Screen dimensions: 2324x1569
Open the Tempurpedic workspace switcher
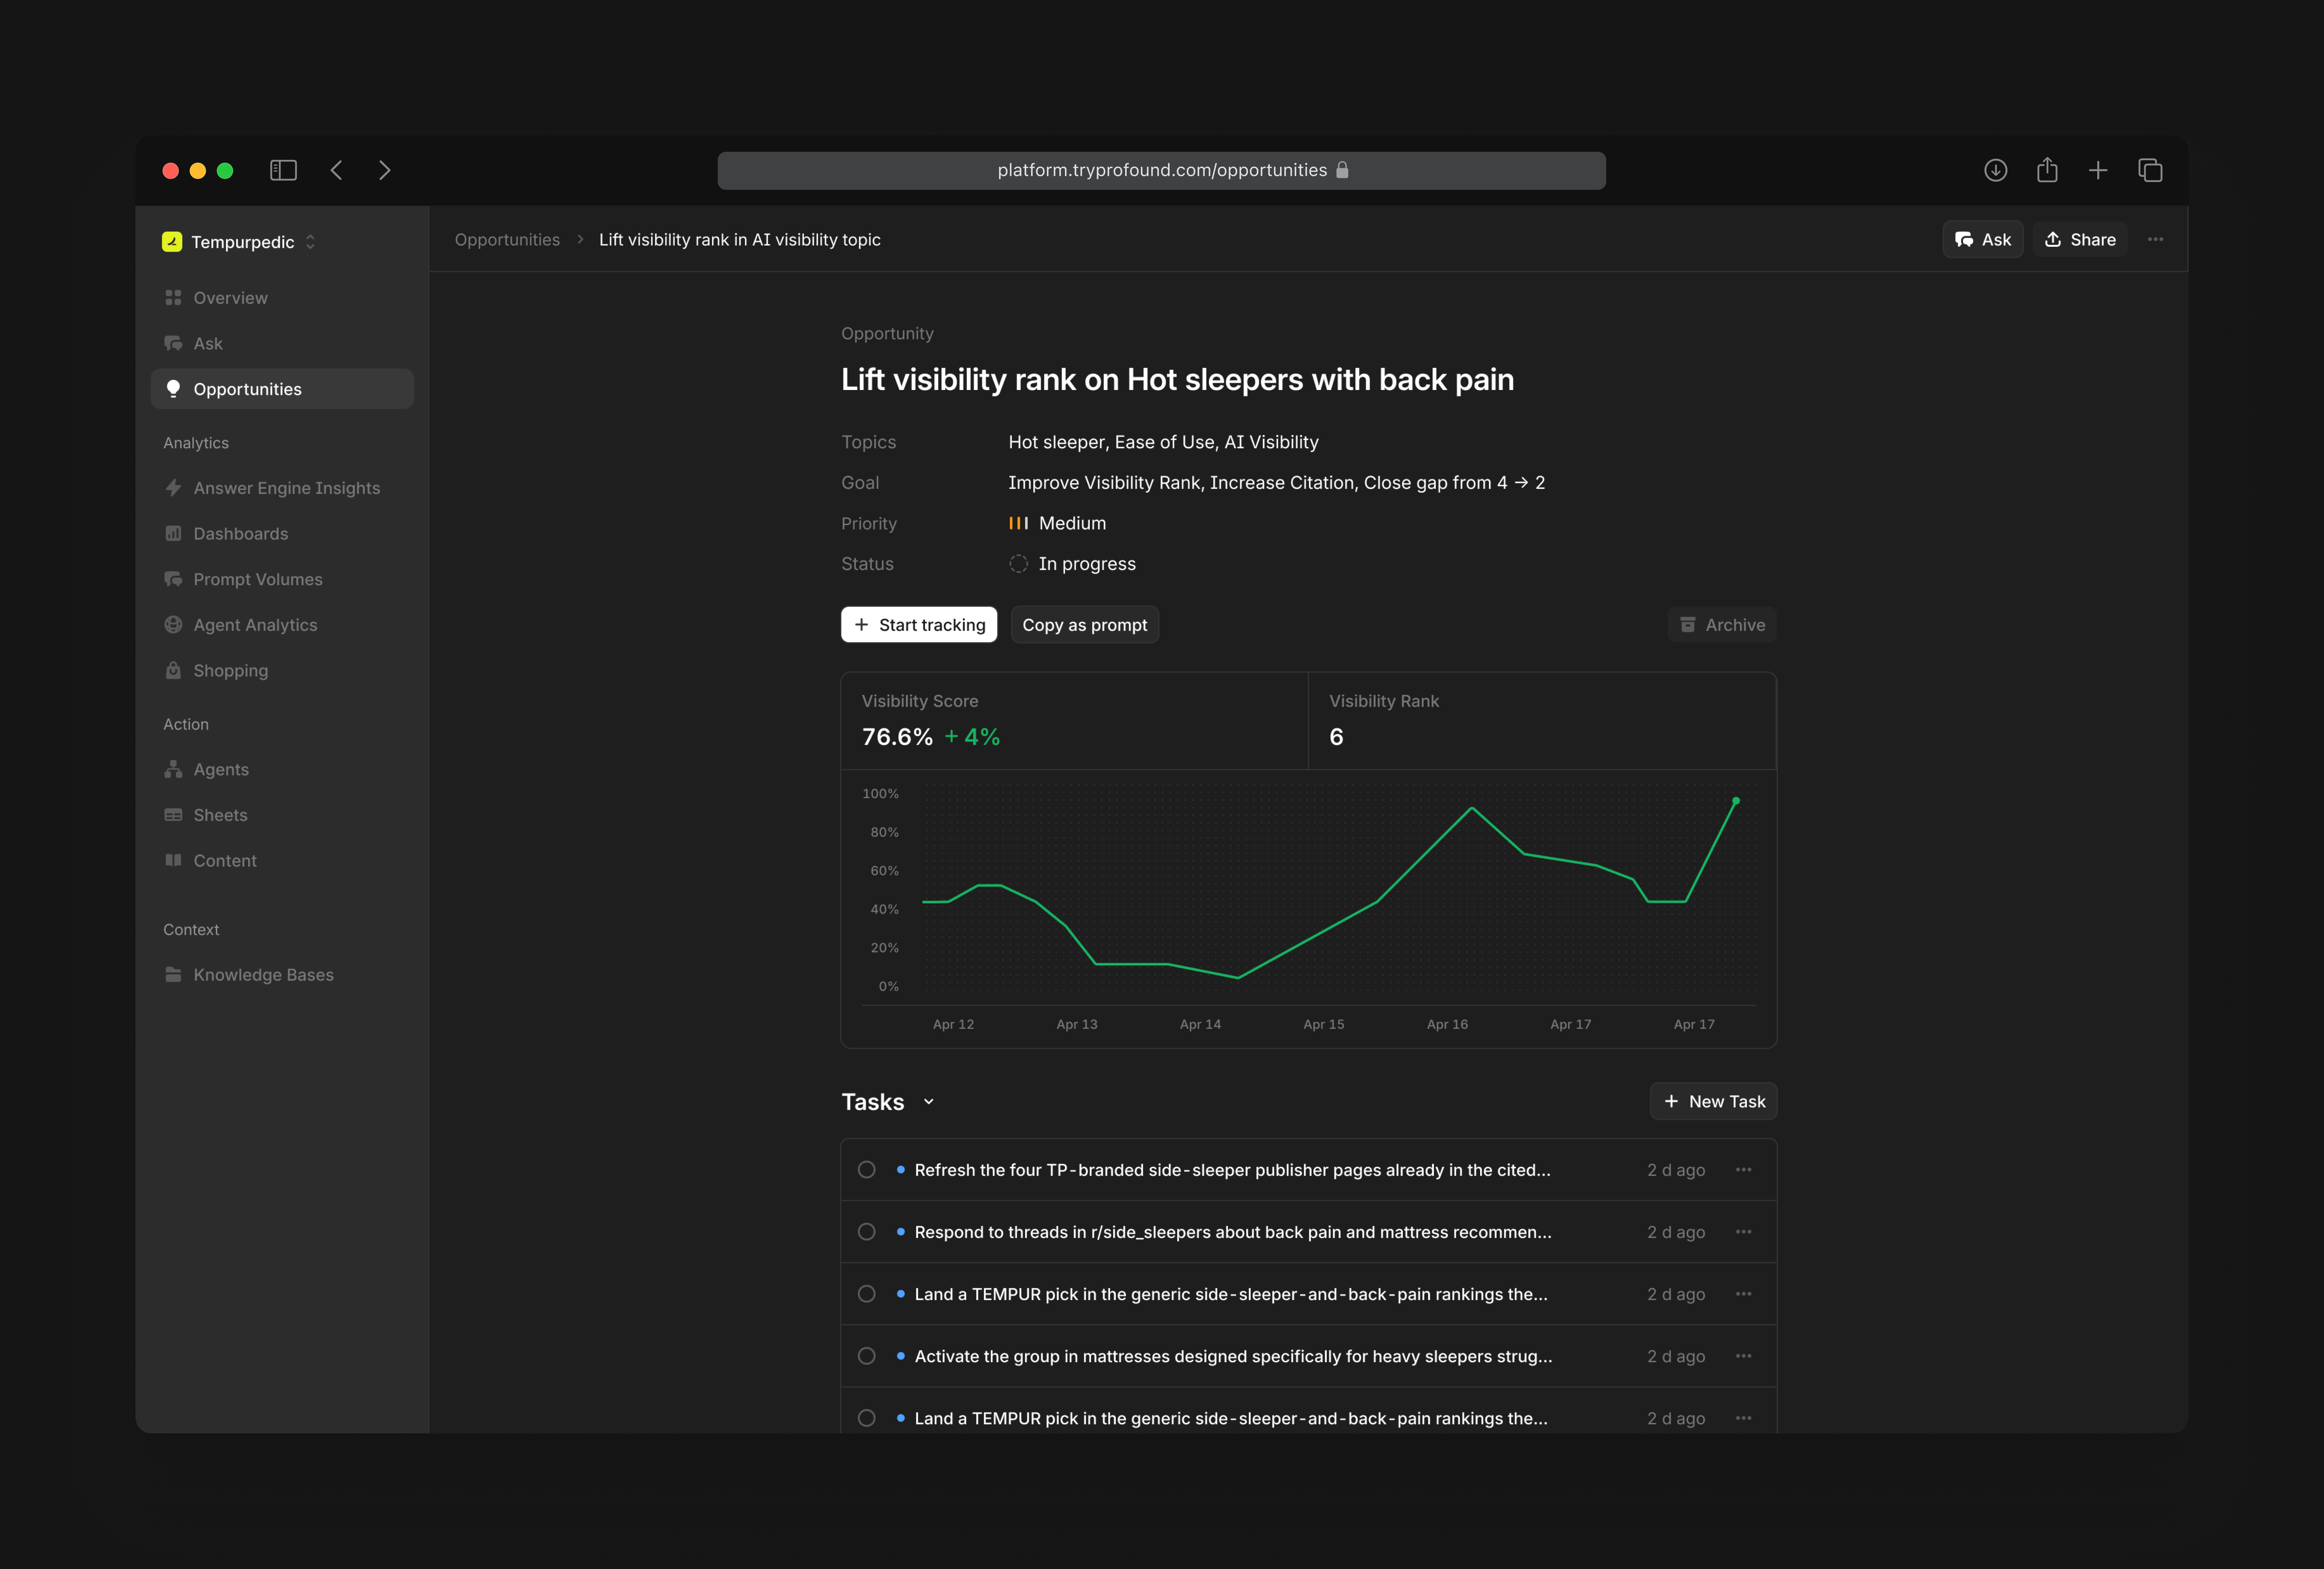coord(240,242)
